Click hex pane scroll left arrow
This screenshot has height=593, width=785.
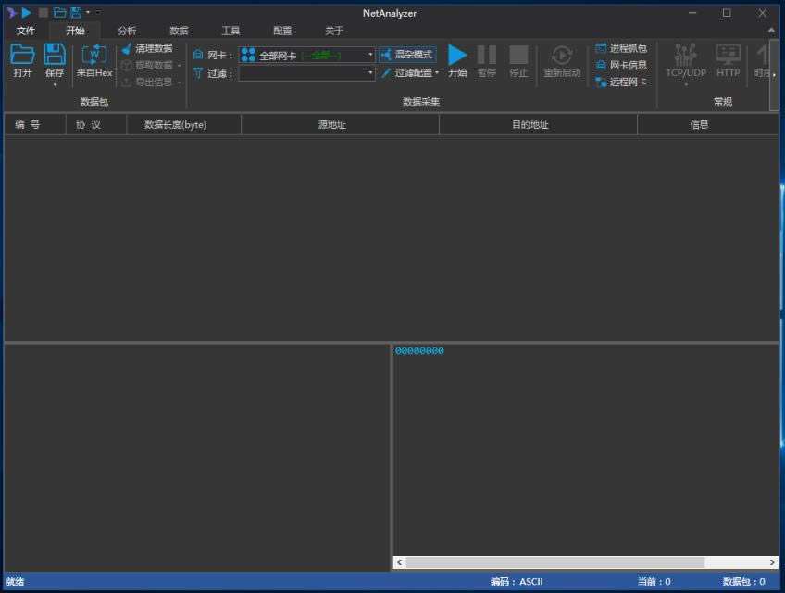400,562
